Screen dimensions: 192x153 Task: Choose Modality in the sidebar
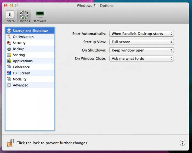(x=19, y=79)
